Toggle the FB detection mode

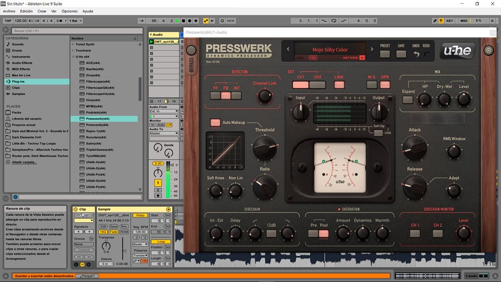click(226, 96)
